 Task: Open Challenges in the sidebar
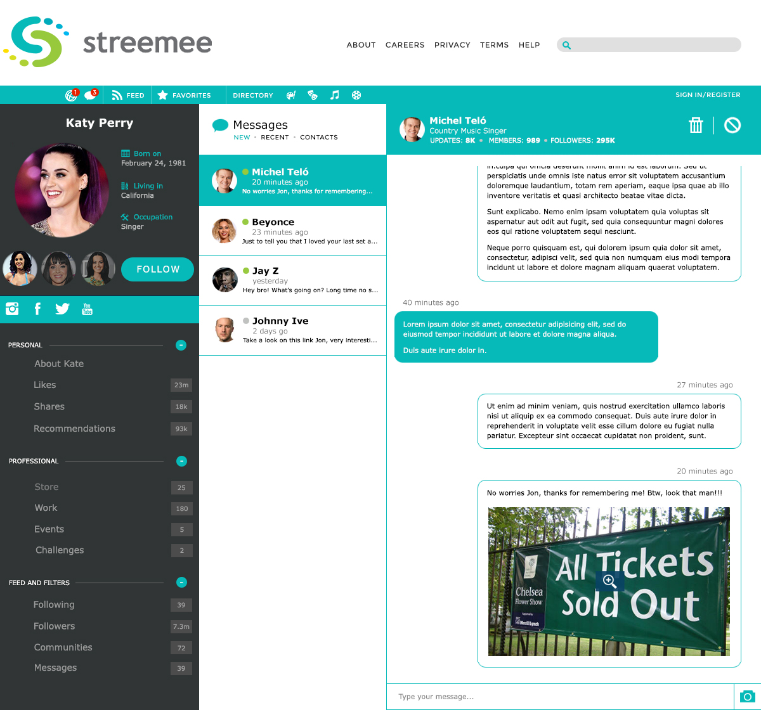pos(60,550)
